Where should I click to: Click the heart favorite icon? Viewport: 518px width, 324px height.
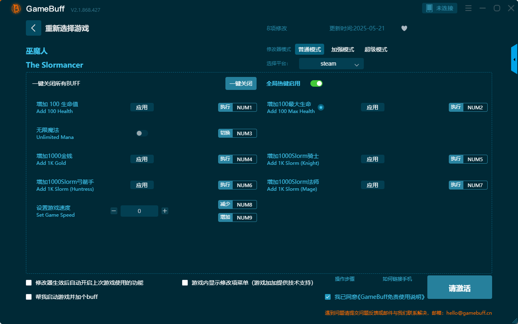pyautogui.click(x=404, y=28)
